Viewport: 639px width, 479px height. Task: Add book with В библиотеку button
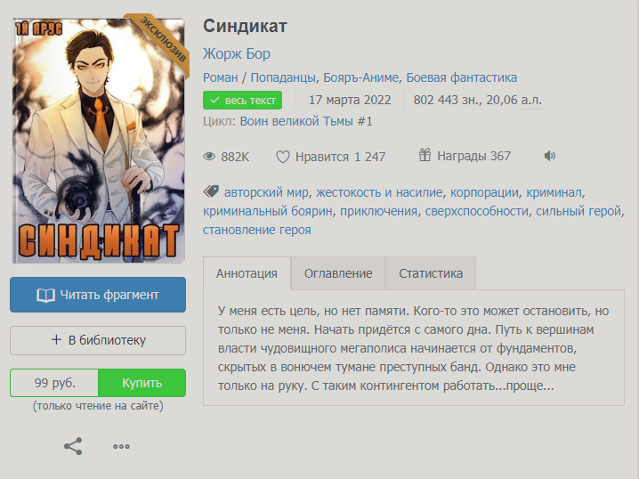98,340
